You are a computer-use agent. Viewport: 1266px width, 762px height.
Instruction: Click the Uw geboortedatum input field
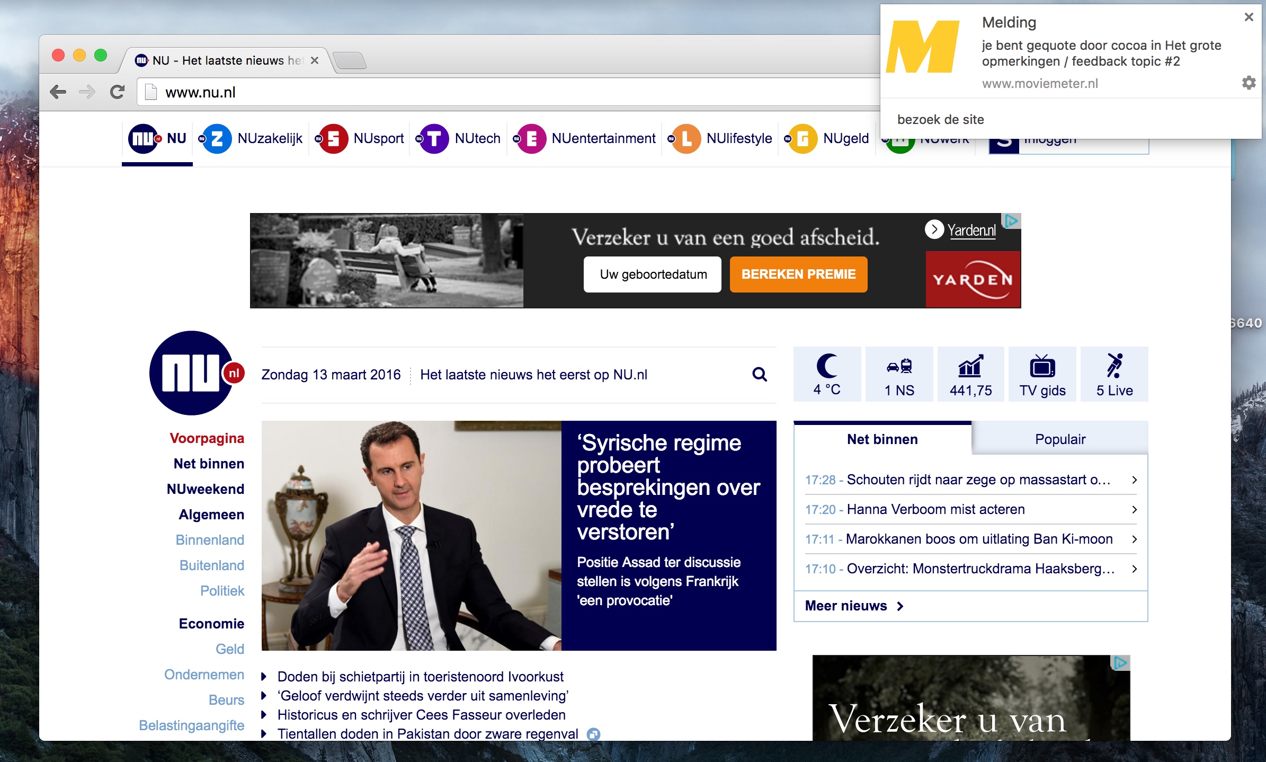pos(653,274)
